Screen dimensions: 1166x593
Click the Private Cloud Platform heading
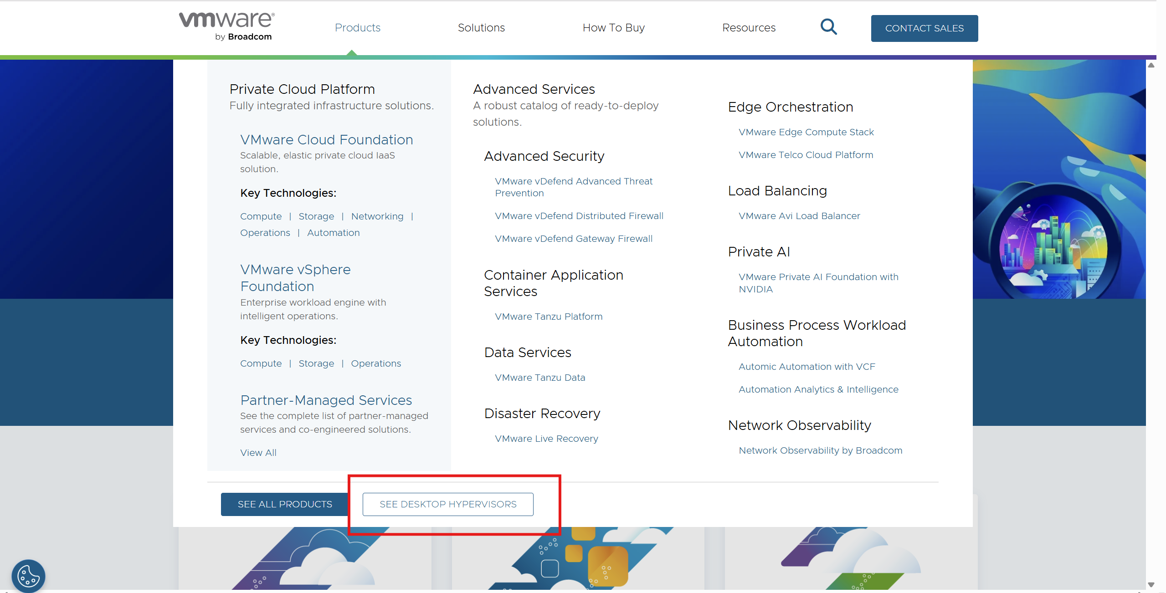302,89
